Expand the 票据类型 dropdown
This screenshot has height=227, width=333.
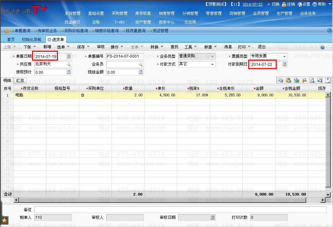284,56
